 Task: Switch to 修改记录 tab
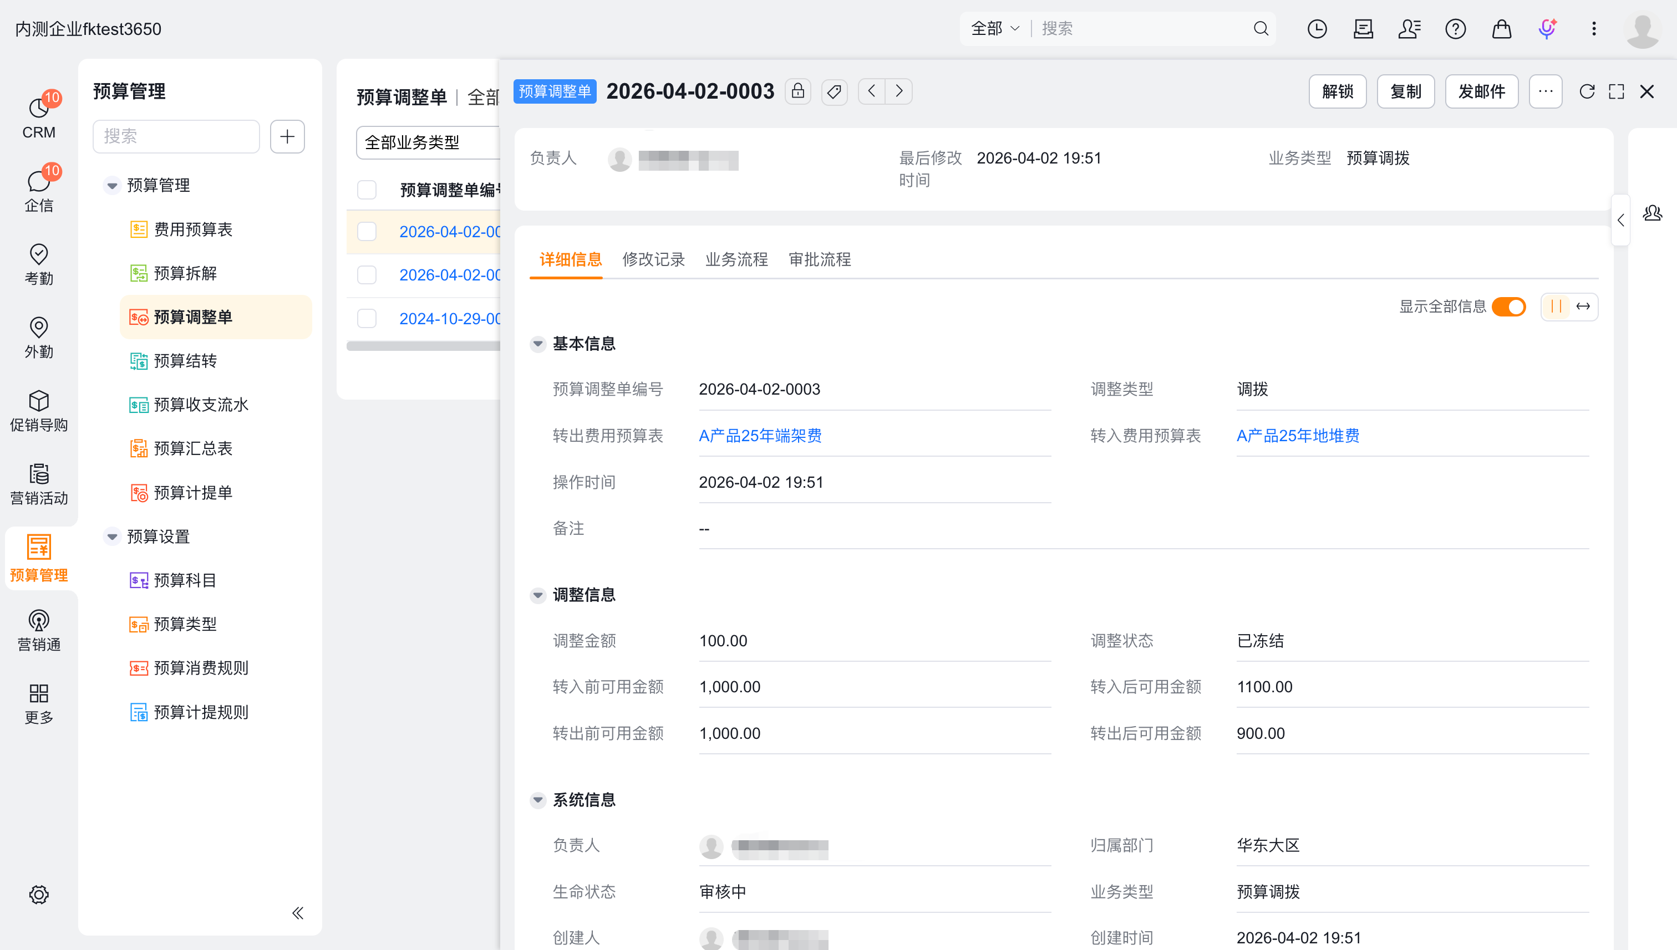pyautogui.click(x=653, y=260)
